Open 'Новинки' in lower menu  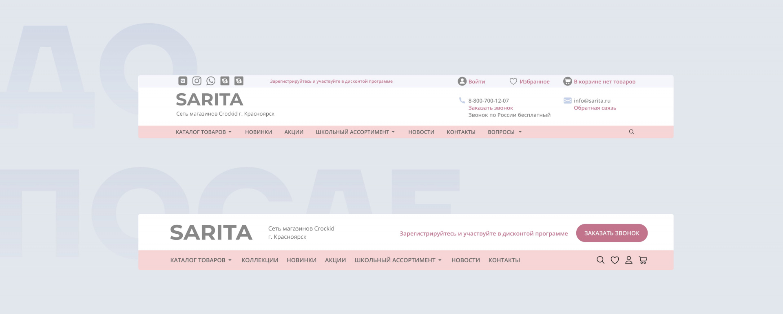pyautogui.click(x=302, y=260)
